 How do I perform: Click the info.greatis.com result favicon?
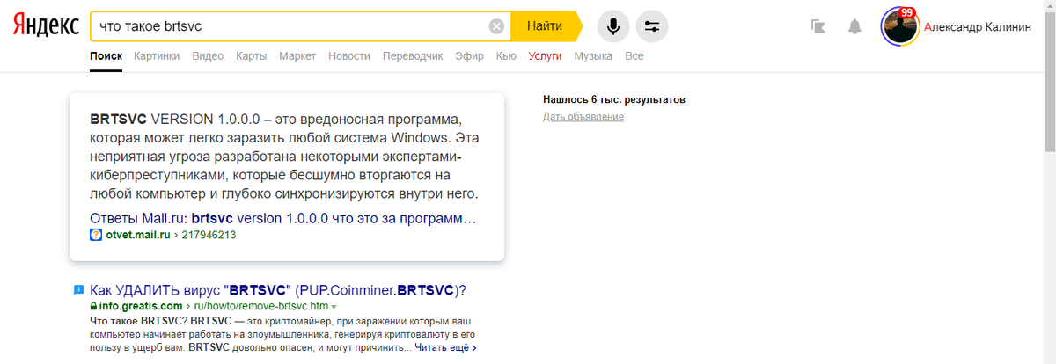[77, 289]
